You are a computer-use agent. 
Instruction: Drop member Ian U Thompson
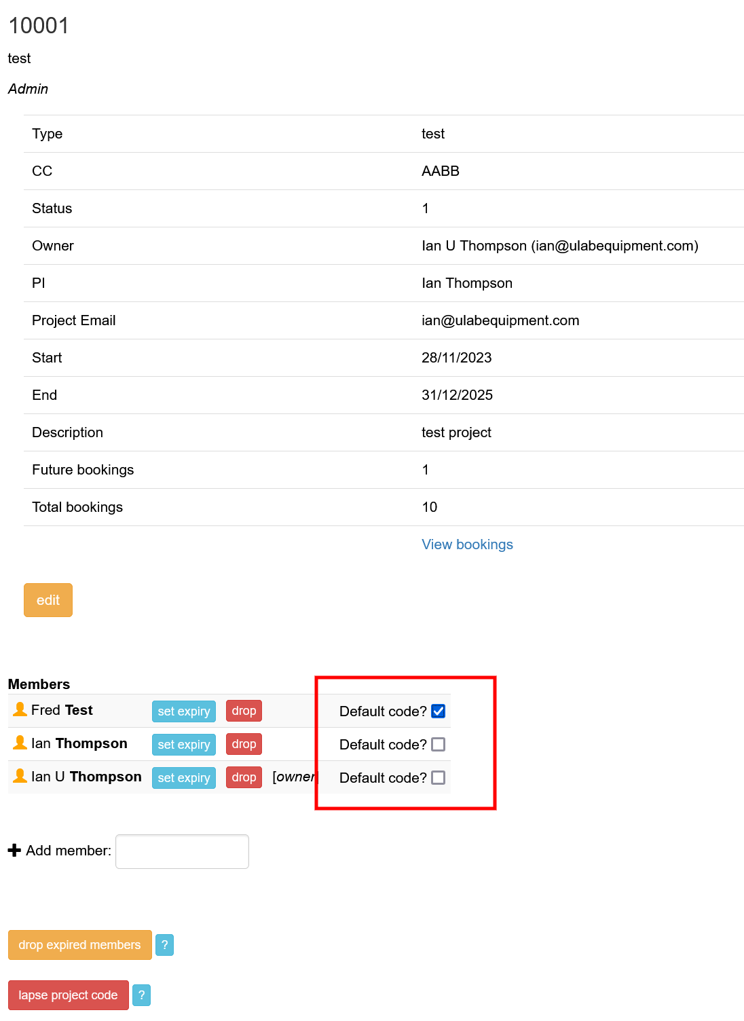point(243,777)
